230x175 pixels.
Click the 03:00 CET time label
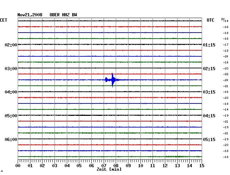coord(11,69)
